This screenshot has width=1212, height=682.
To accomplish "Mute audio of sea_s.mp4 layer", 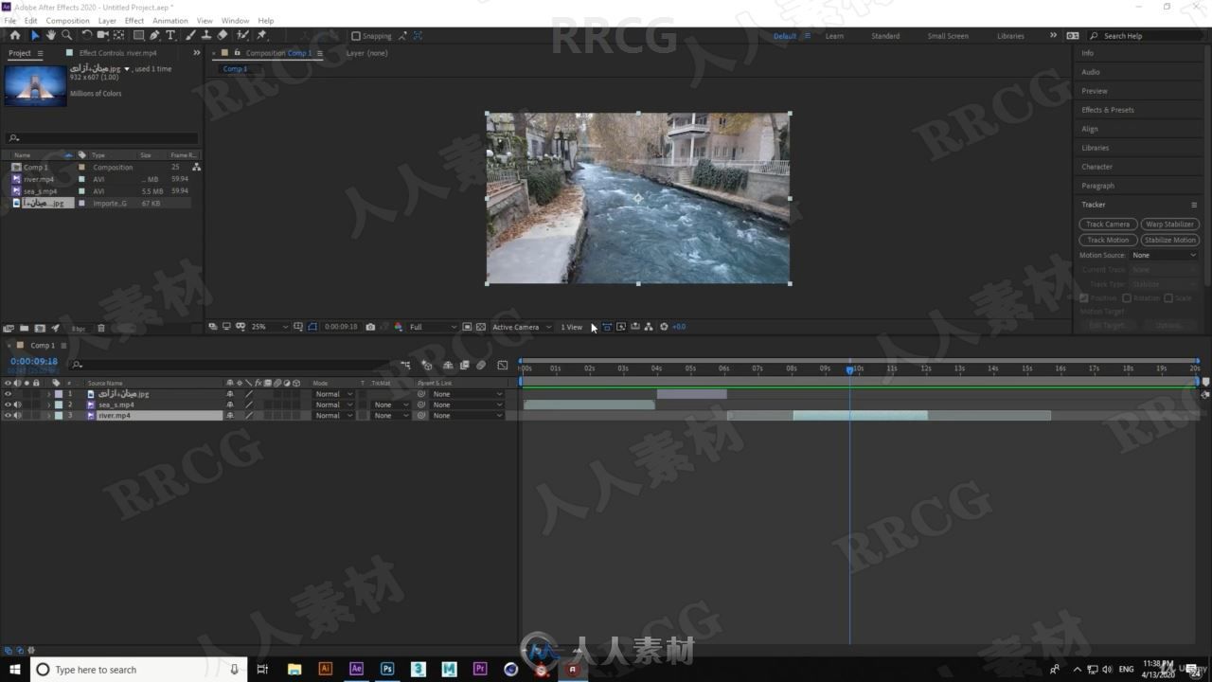I will pos(17,404).
